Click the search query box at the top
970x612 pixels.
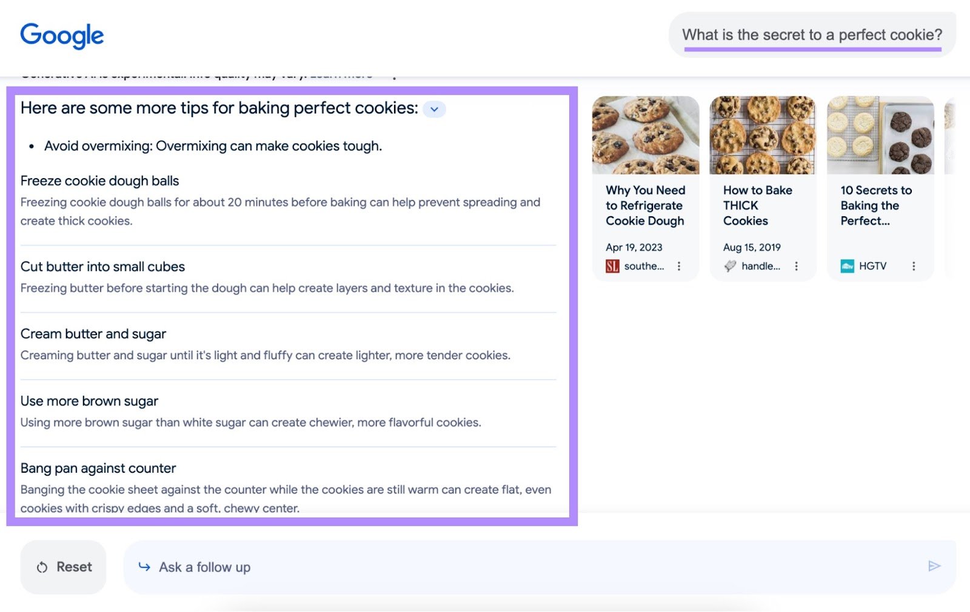pyautogui.click(x=811, y=35)
